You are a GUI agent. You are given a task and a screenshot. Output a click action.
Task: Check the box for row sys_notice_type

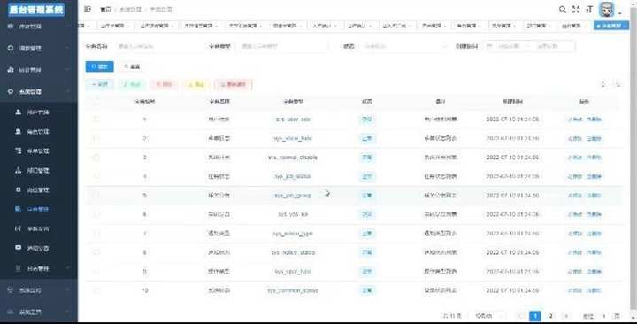[96, 234]
